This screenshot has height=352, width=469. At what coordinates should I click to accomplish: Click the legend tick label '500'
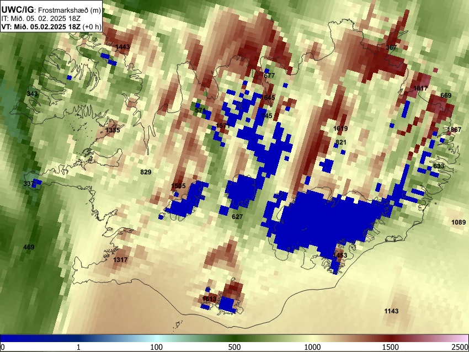pyautogui.click(x=234, y=347)
